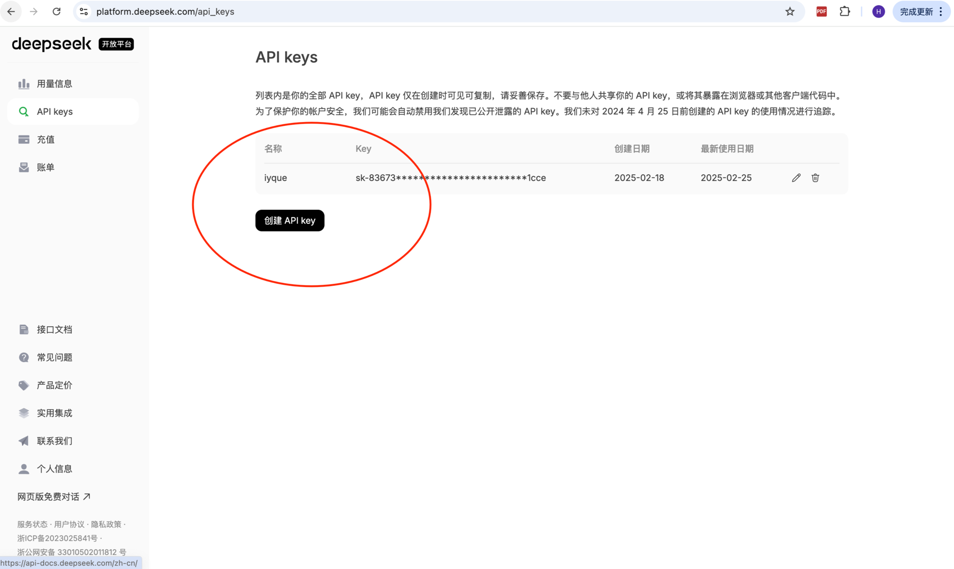Click the 用量信息 bar chart icon

point(24,84)
